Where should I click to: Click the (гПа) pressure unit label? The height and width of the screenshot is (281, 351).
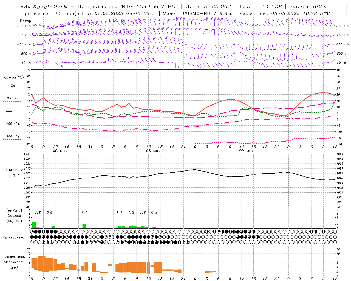click(x=14, y=176)
